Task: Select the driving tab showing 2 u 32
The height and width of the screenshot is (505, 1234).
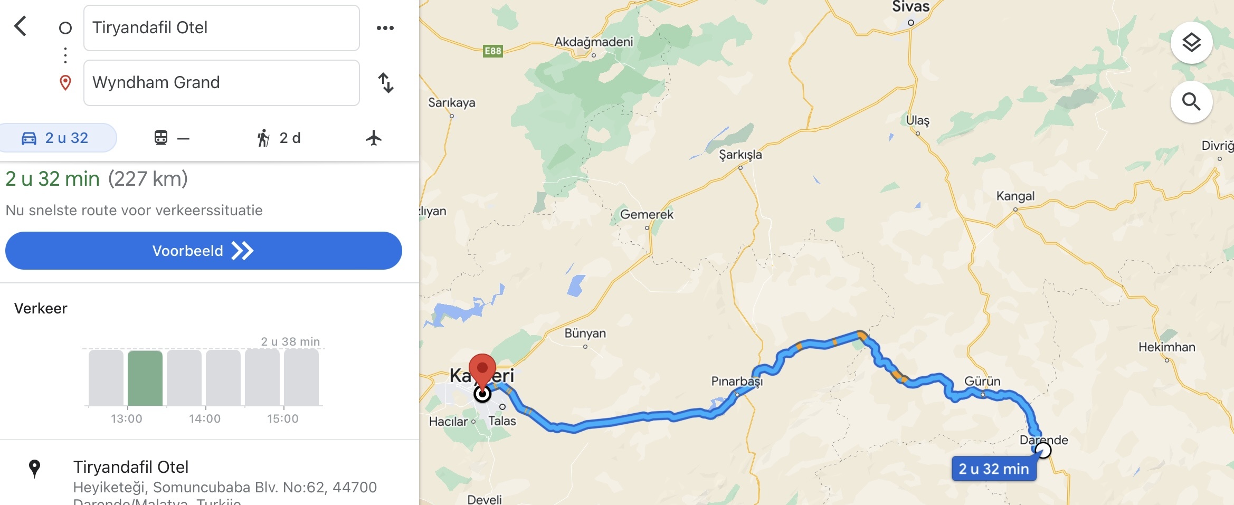Action: (57, 138)
